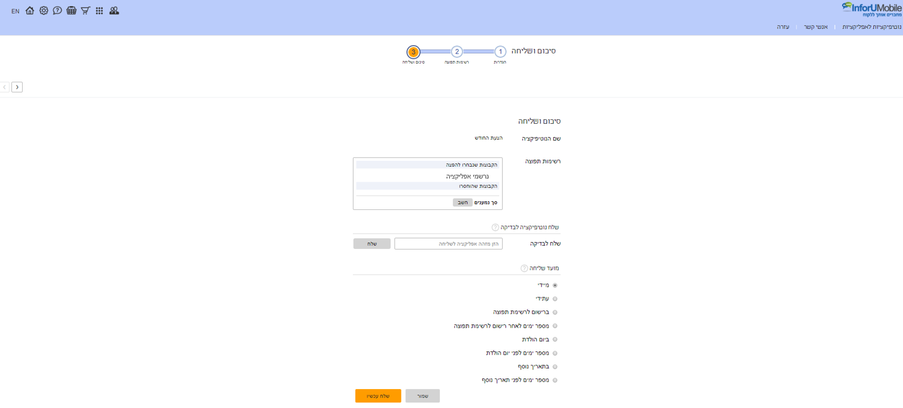This screenshot has height=408, width=903.
Task: Select the ביום הולדת radio option
Action: [555, 339]
